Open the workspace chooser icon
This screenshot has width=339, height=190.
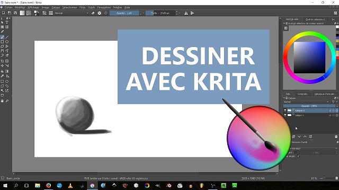pyautogui.click(x=335, y=13)
